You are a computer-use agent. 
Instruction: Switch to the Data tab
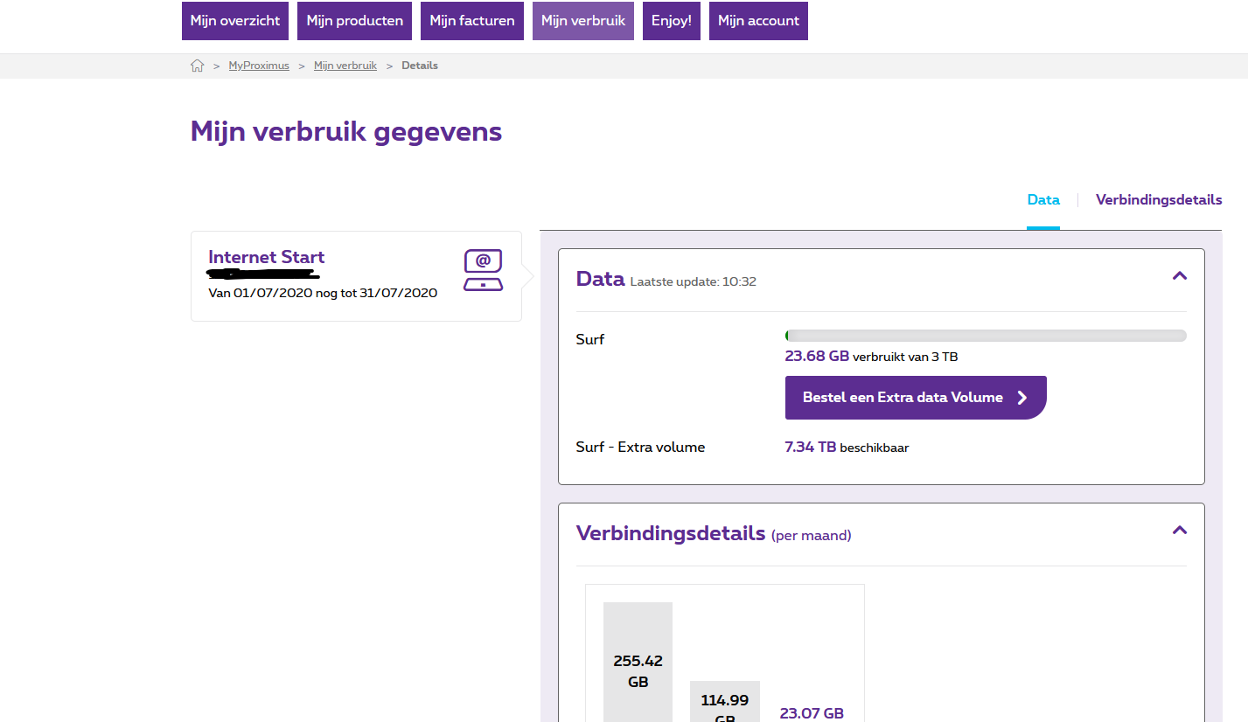pos(1042,200)
